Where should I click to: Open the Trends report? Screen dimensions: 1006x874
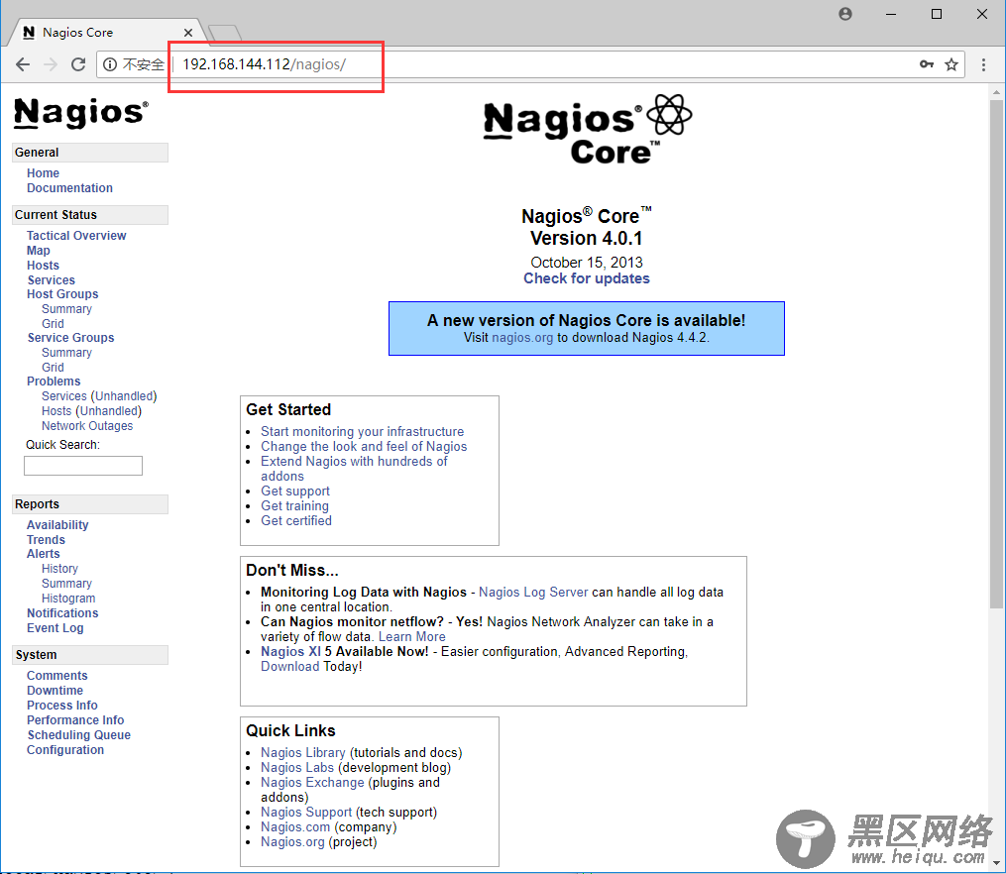tap(47, 540)
